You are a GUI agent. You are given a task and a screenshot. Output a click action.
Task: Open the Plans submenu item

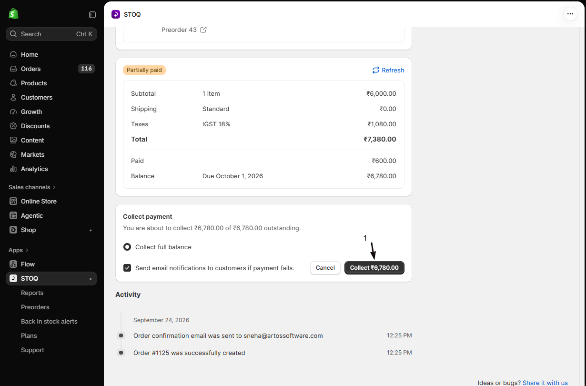(29, 335)
